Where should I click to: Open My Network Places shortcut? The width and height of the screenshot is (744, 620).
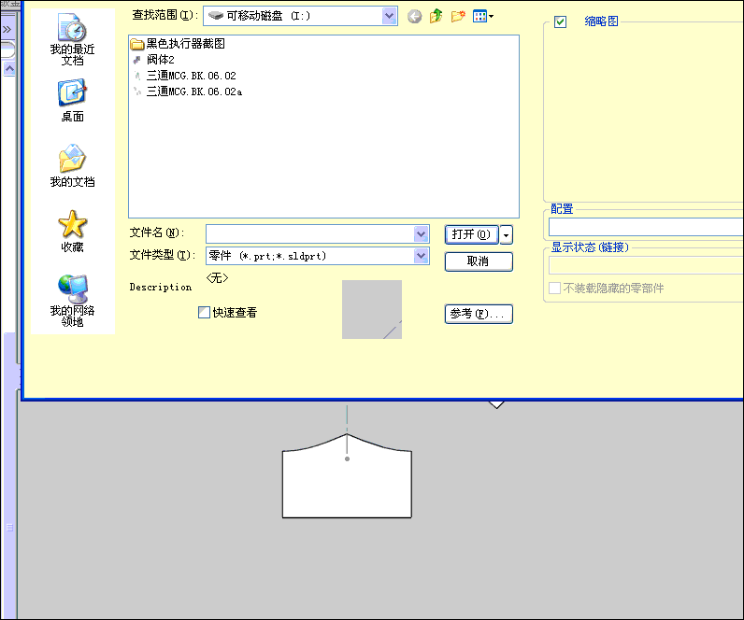(72, 301)
